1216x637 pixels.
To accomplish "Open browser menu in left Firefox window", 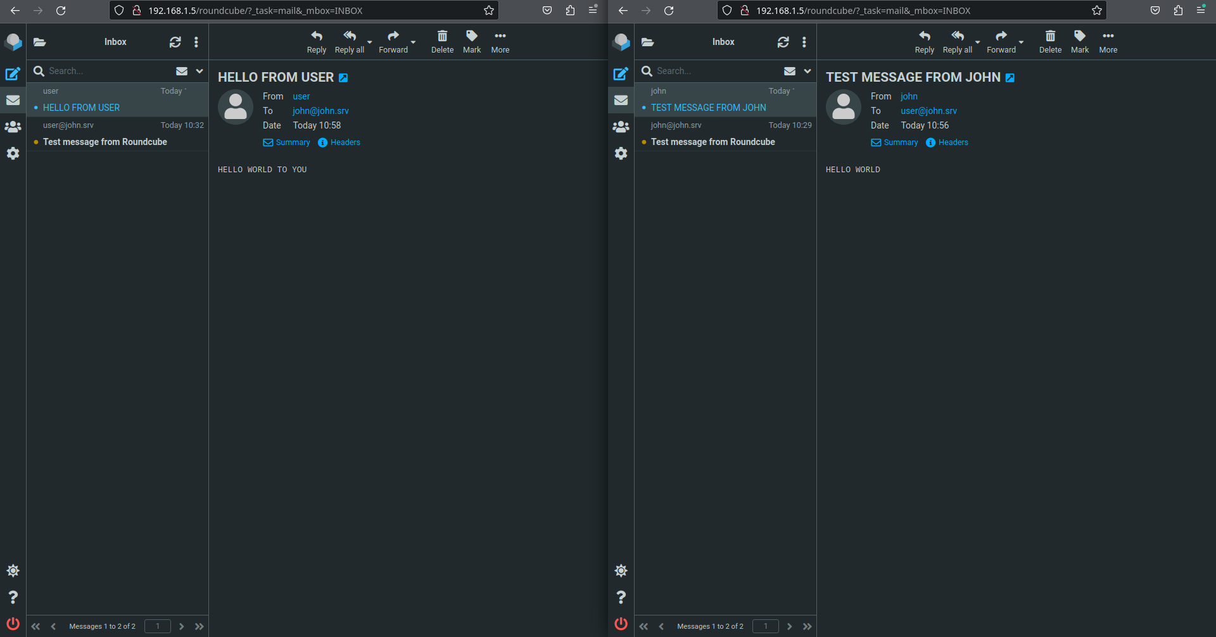I will 593,10.
